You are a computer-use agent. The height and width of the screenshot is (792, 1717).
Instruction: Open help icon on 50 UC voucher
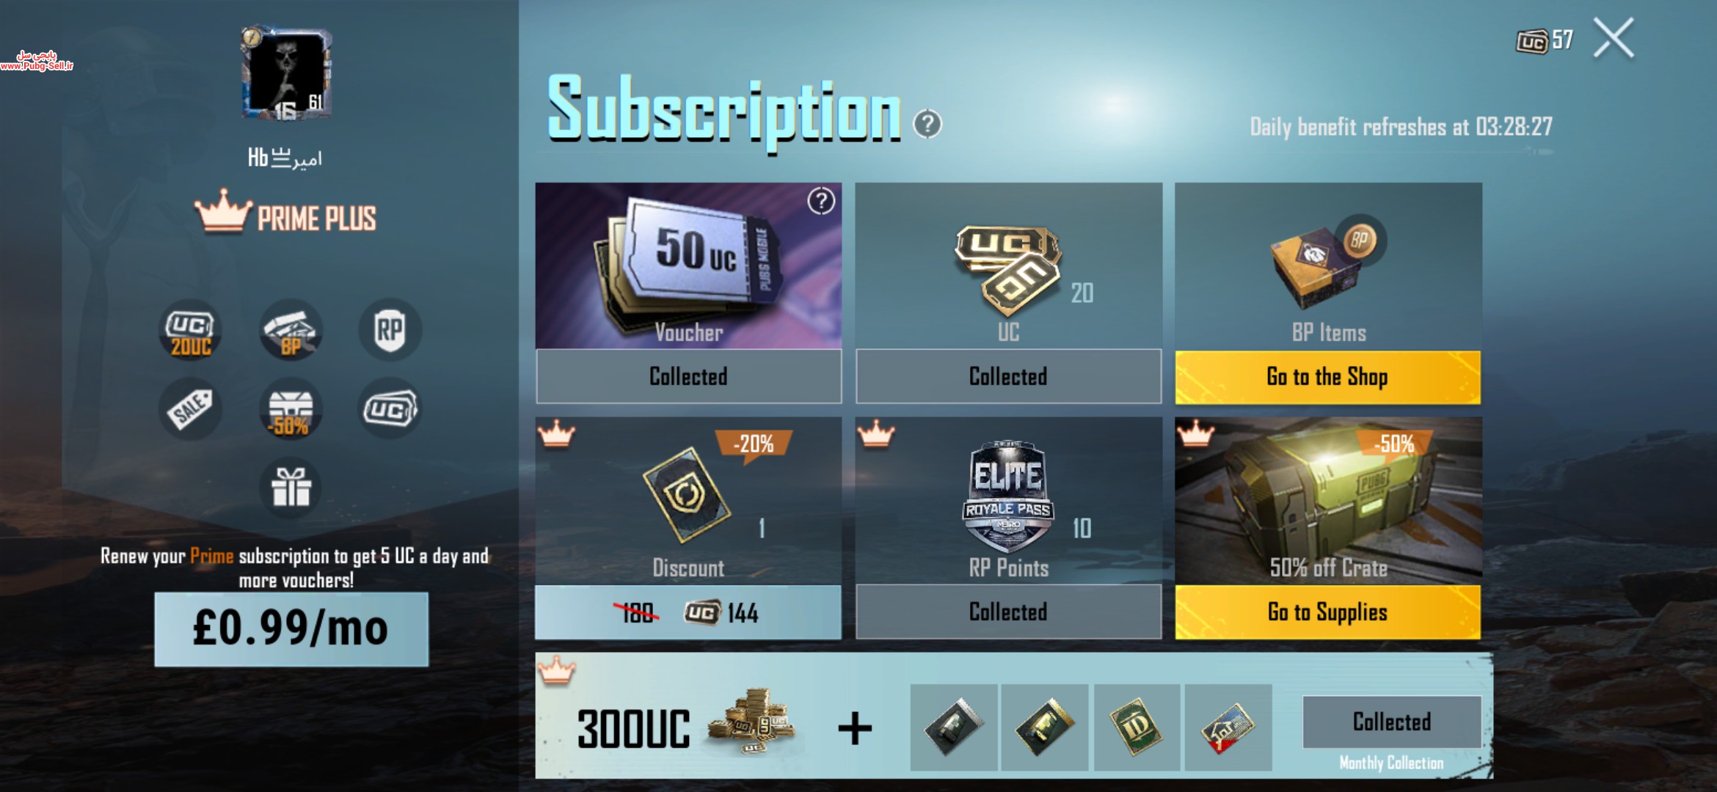tap(821, 201)
